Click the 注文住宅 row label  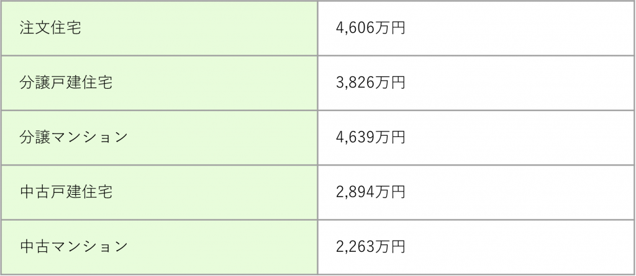(50, 28)
